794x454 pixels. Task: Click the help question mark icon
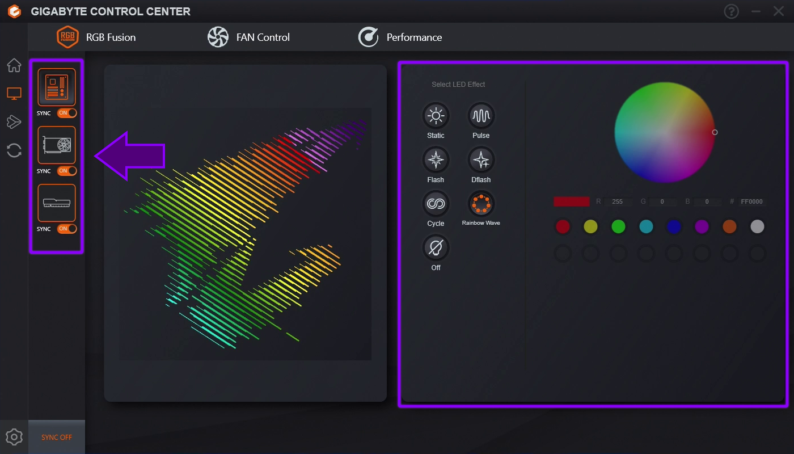click(731, 11)
